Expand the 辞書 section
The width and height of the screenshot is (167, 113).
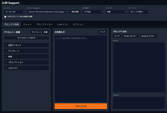(x=26, y=57)
